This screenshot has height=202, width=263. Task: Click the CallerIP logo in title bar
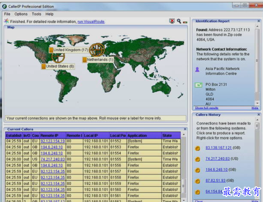[x=5, y=7]
